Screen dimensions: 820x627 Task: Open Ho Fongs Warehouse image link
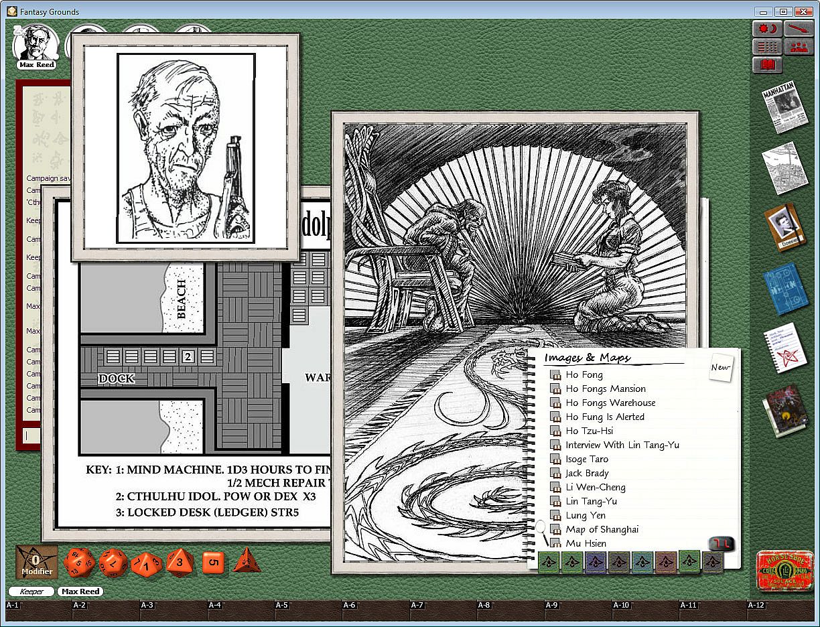(610, 403)
